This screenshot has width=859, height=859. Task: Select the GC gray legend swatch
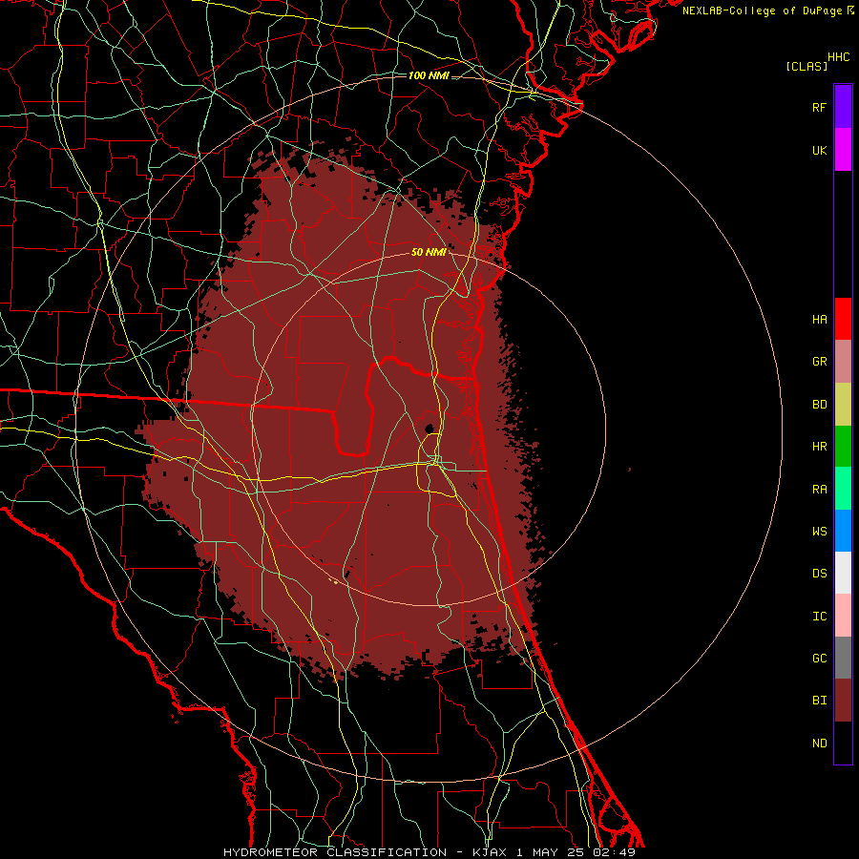[843, 658]
